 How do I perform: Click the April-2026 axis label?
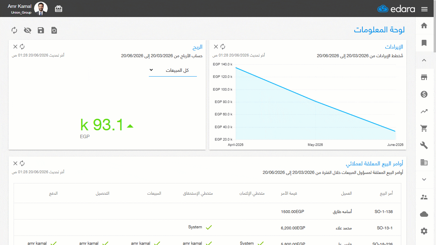click(236, 145)
